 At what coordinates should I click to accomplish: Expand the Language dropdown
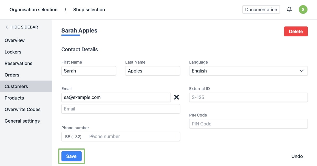[248, 71]
